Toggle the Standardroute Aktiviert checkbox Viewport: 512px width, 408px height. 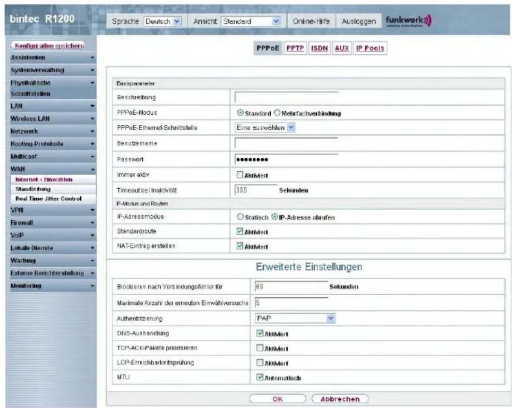pos(240,231)
